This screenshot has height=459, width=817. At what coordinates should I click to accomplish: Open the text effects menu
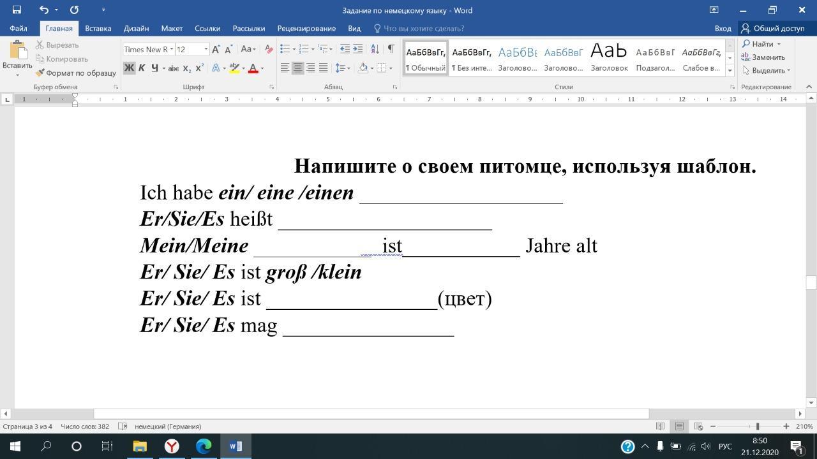[x=217, y=68]
